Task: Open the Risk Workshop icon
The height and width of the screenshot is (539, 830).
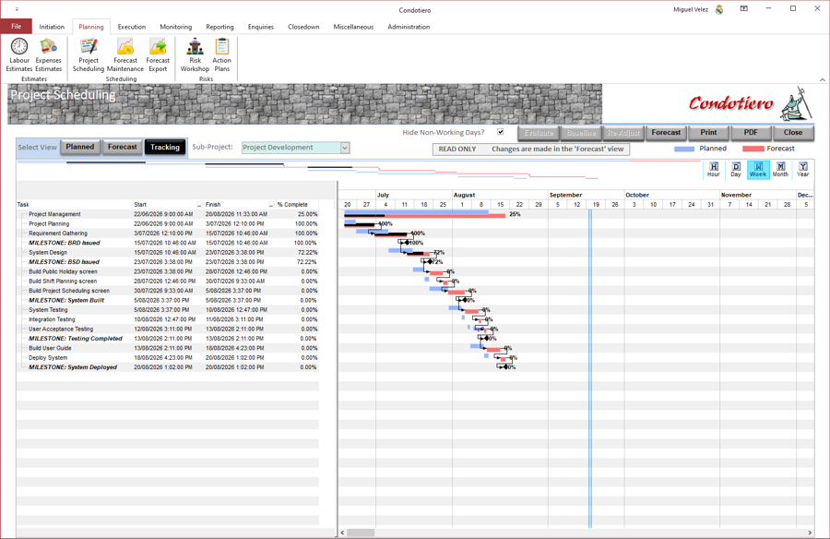Action: tap(195, 54)
